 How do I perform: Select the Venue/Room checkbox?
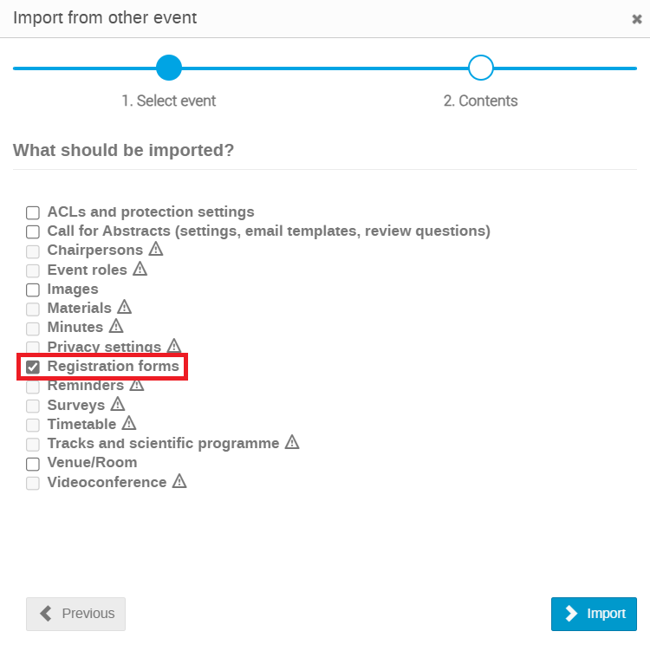pyautogui.click(x=33, y=464)
